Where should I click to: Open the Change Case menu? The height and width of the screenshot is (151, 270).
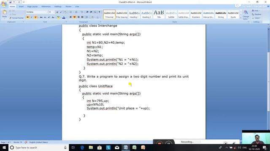[x=53, y=17]
